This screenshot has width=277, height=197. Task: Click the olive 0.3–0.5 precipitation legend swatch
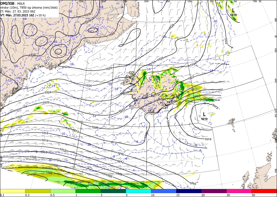(x=38, y=191)
